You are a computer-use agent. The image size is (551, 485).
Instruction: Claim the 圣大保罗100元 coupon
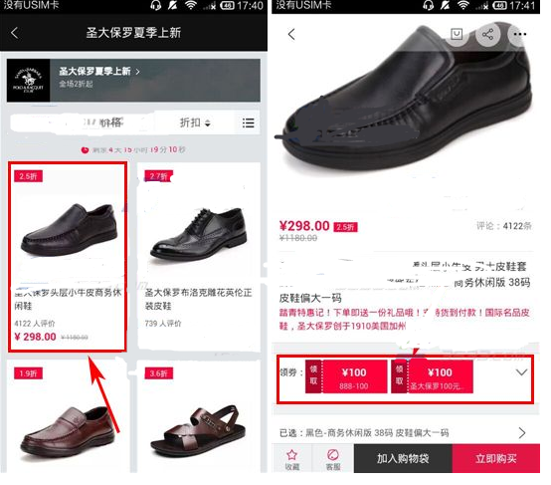[x=433, y=376]
